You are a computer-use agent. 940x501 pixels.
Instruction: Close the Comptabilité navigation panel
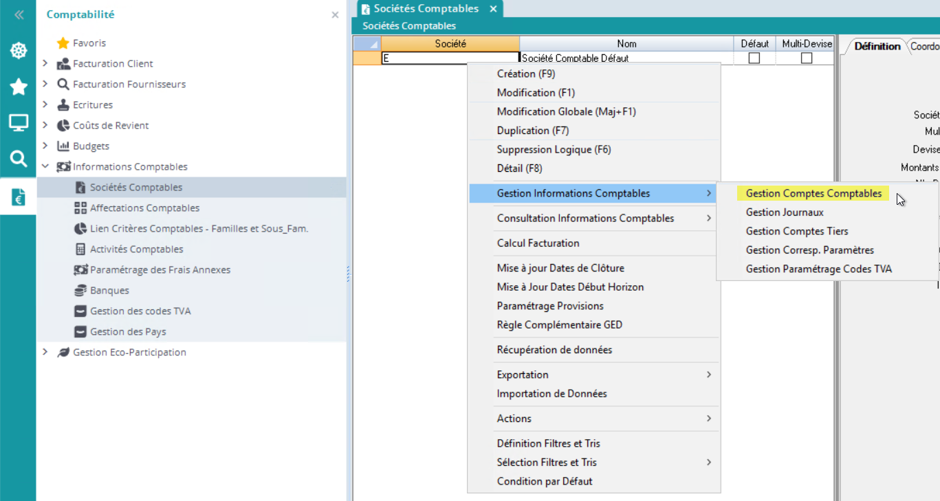pos(335,14)
